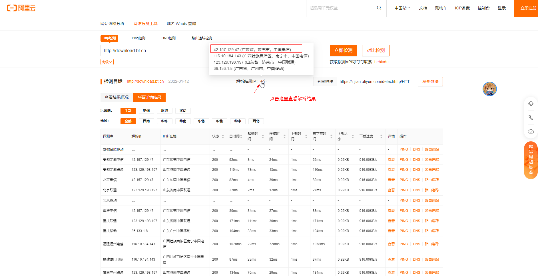Select IP 116.10.184.143 in the popup
The image size is (538, 276).
pyautogui.click(x=261, y=56)
